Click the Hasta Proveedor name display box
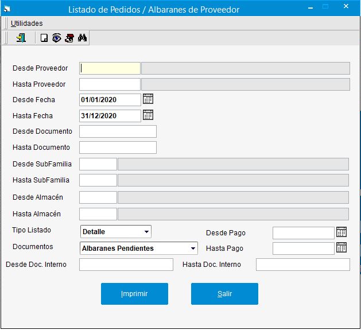361x330 pixels. 246,84
